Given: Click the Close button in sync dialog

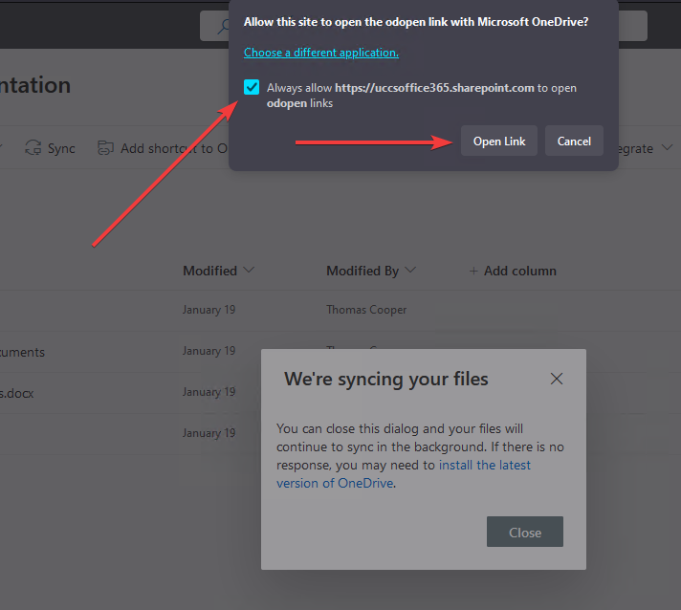Looking at the screenshot, I should coord(525,532).
